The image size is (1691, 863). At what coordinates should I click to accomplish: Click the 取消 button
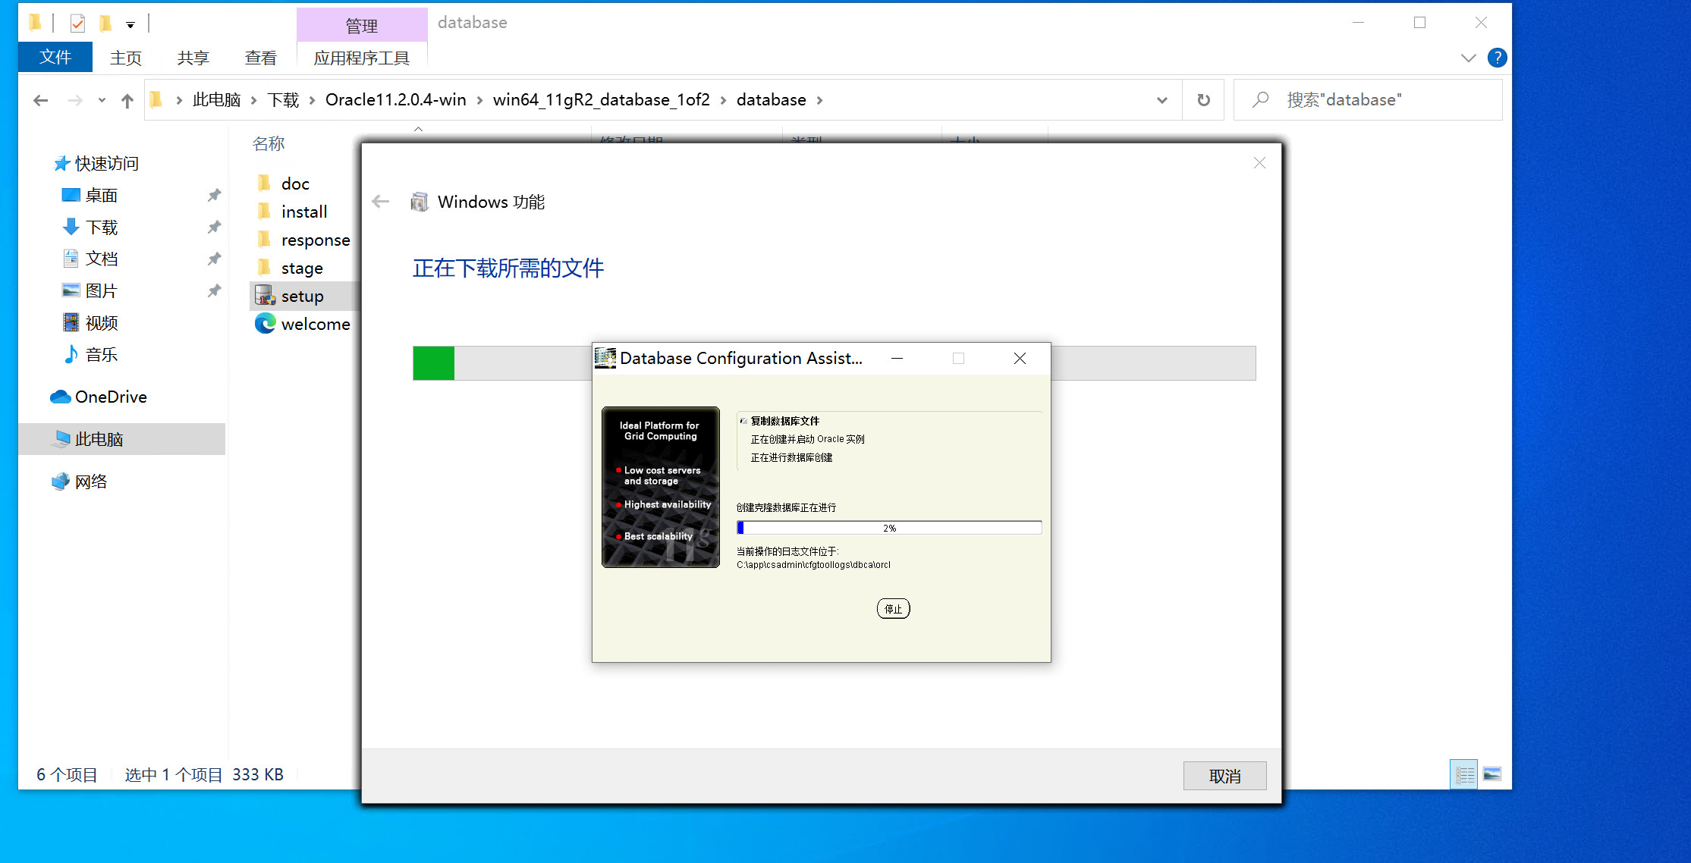[x=1224, y=776]
